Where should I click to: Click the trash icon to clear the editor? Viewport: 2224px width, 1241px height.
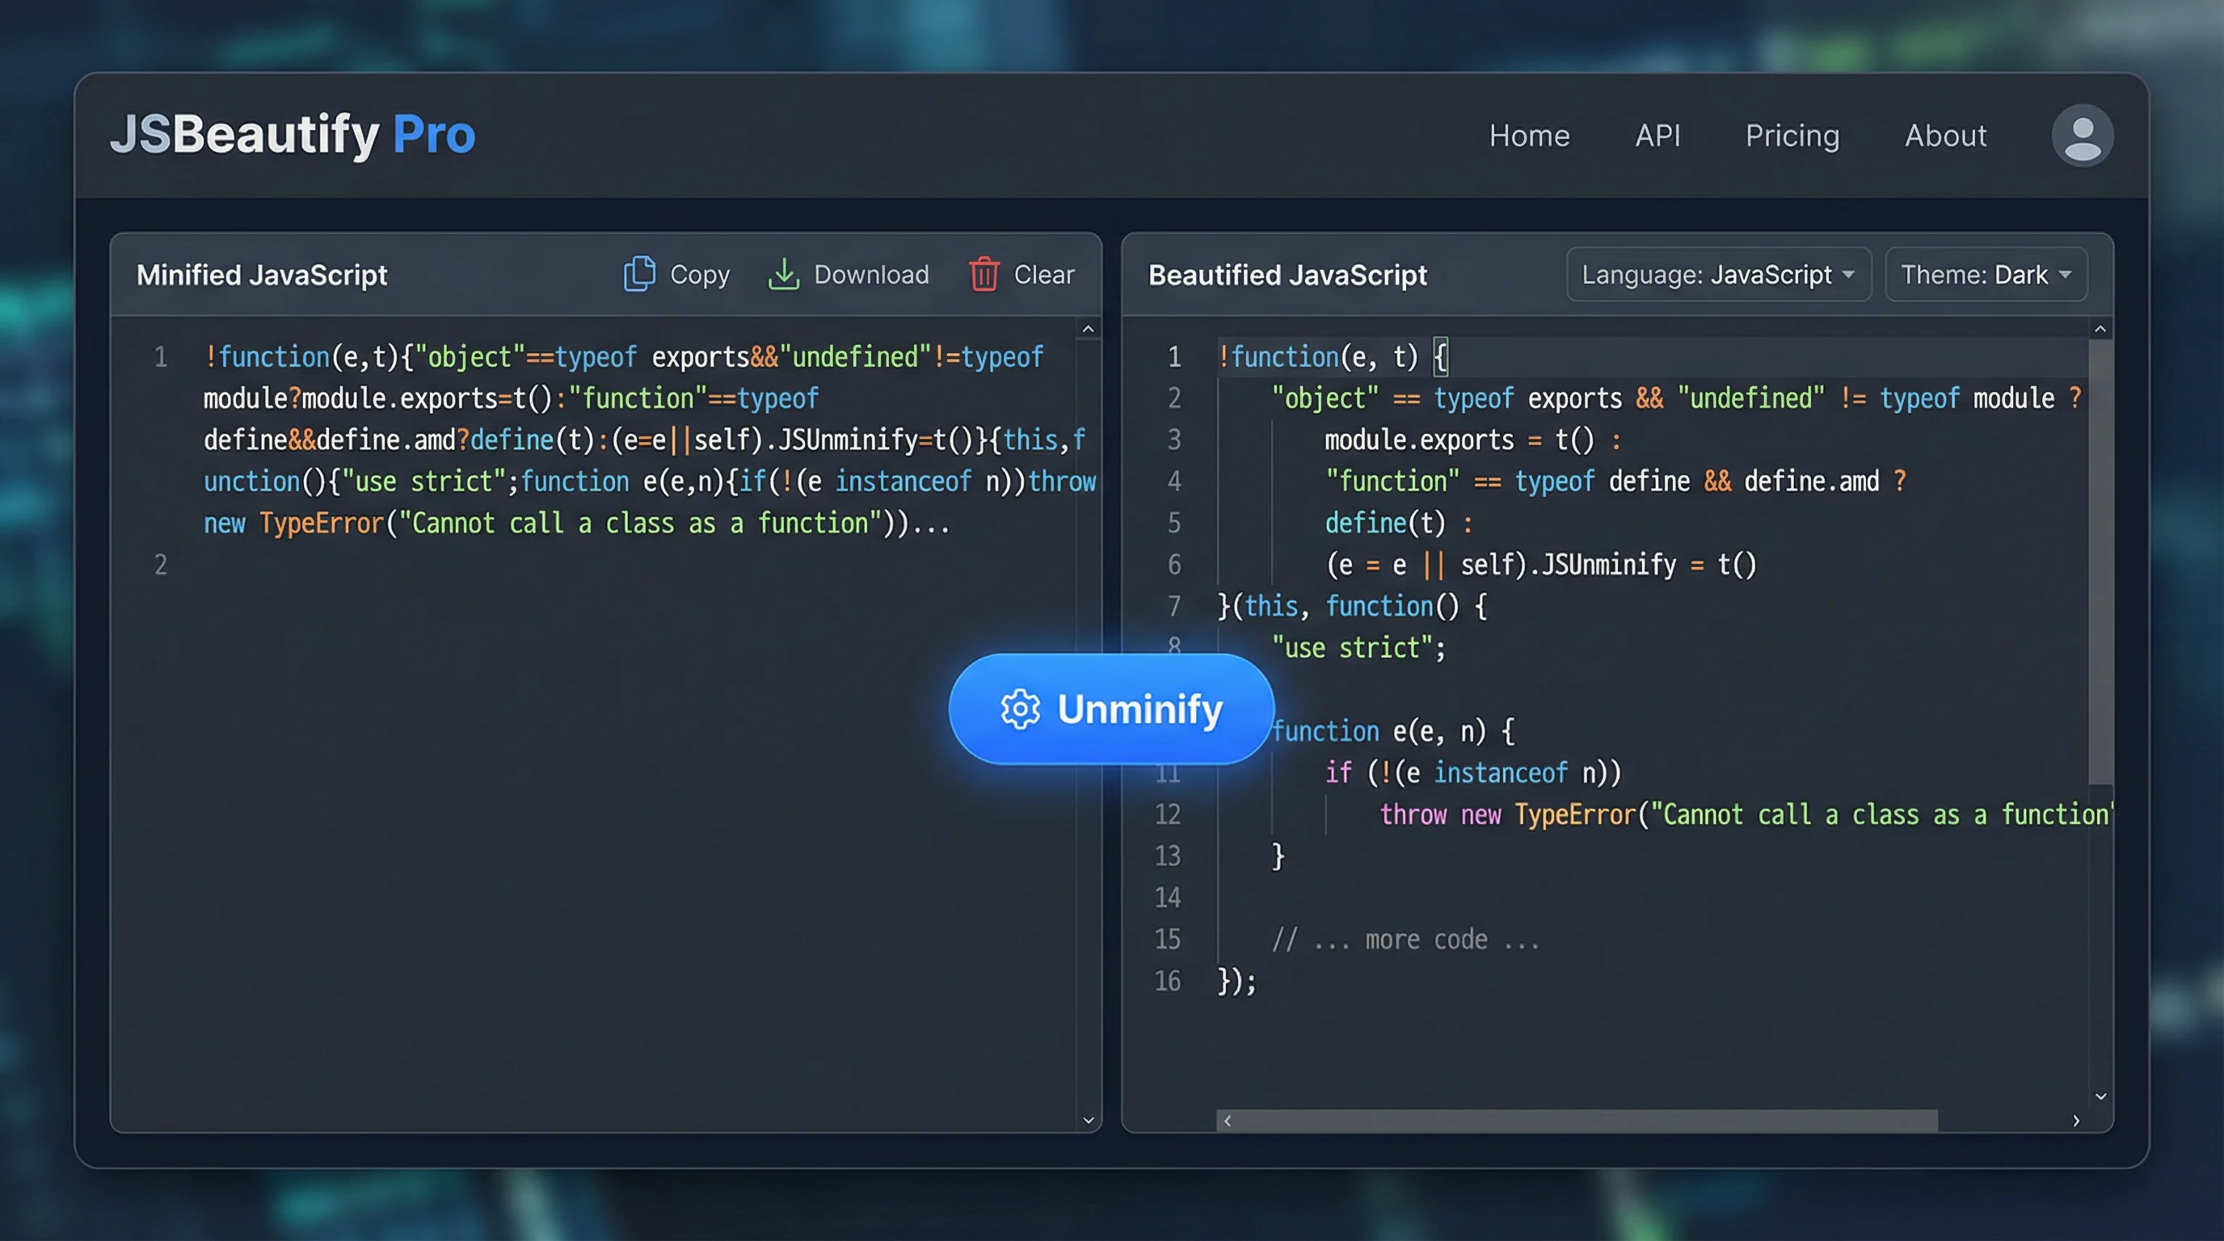point(984,275)
